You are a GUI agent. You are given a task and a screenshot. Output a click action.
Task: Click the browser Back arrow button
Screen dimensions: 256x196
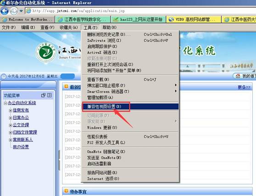point(5,11)
